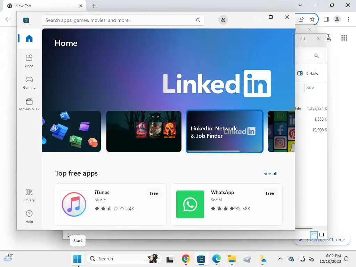The width and height of the screenshot is (356, 267).
Task: Open Movies & TV in Store sidebar
Action: [29, 104]
